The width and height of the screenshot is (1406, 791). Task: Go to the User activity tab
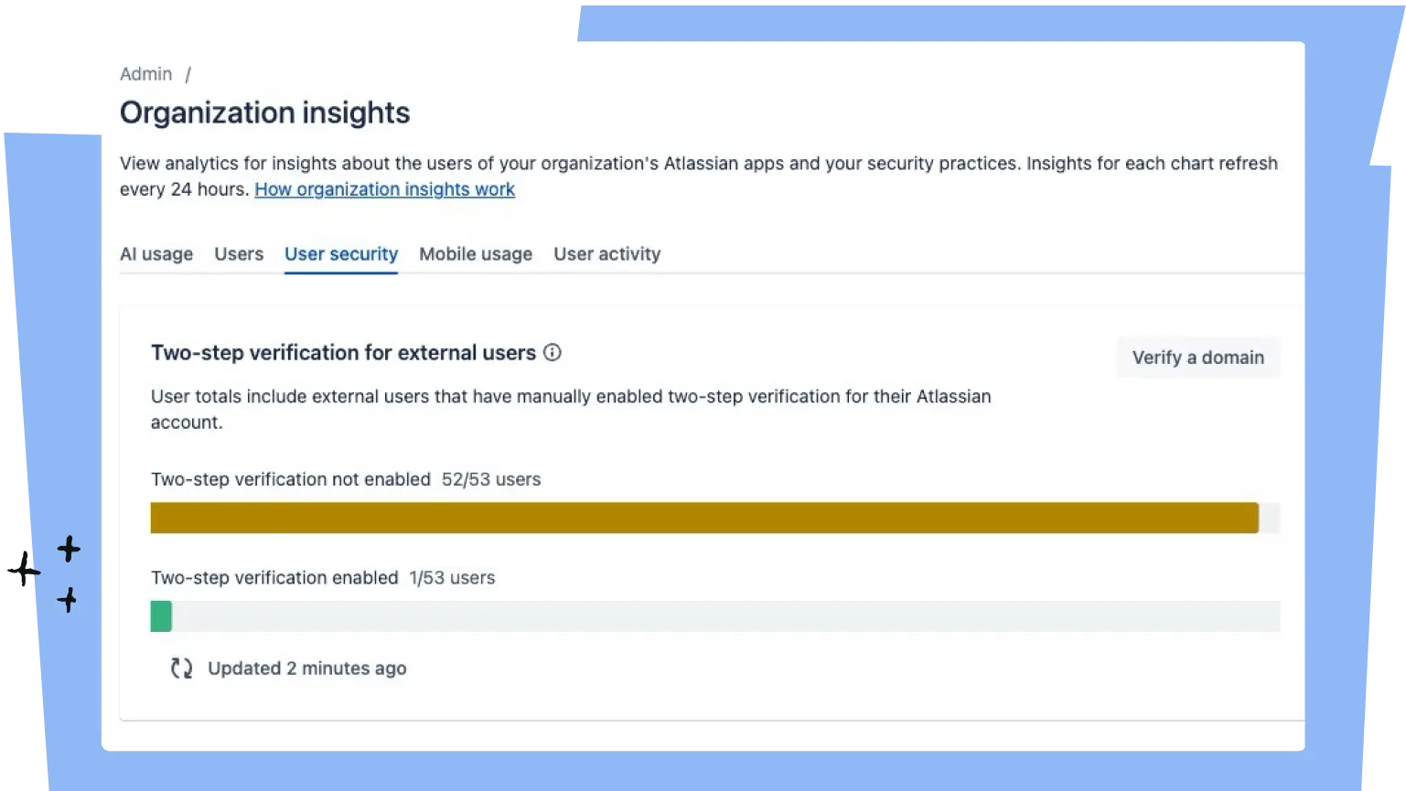(x=607, y=254)
